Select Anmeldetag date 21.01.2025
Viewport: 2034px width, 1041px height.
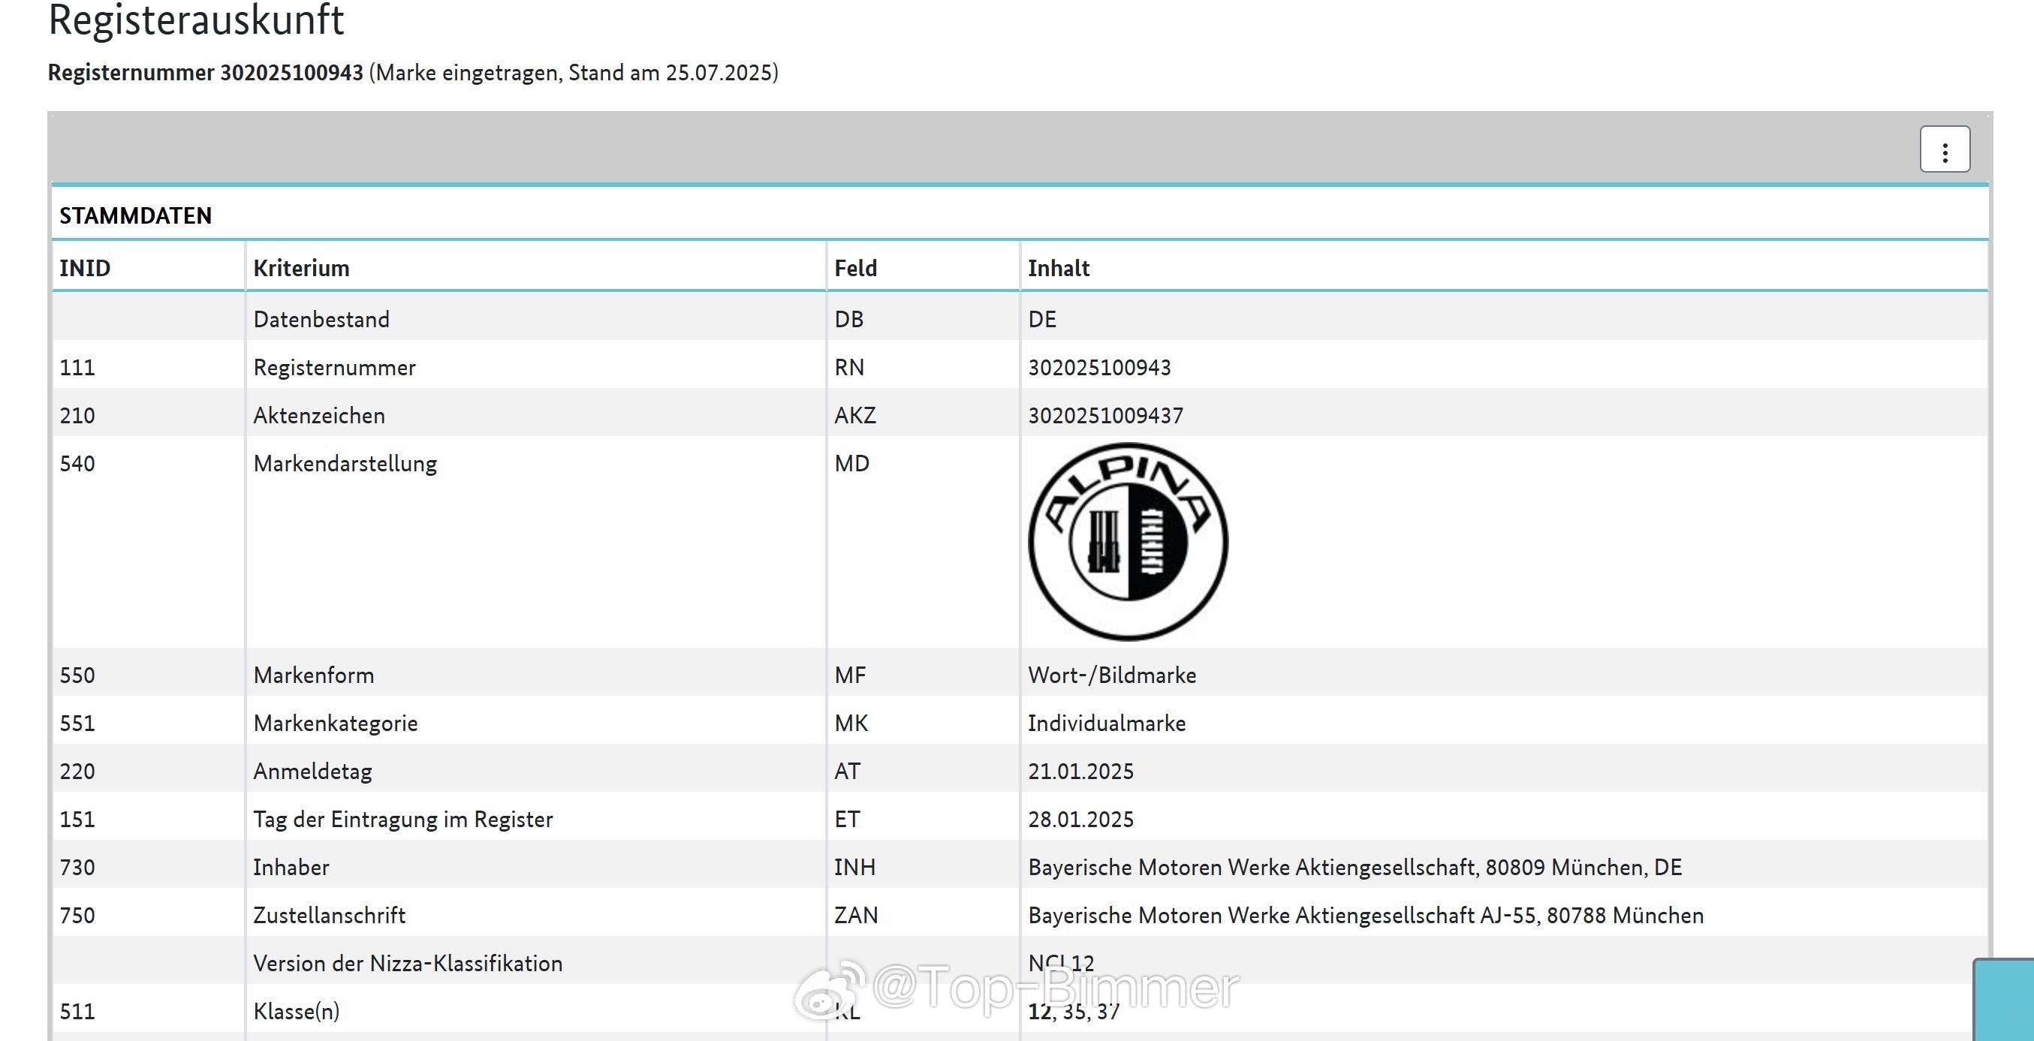point(1080,772)
